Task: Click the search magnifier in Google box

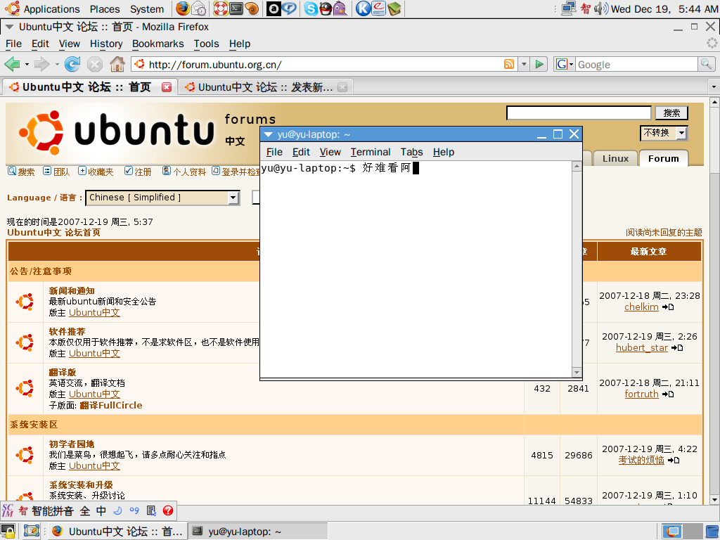Action: (x=706, y=64)
